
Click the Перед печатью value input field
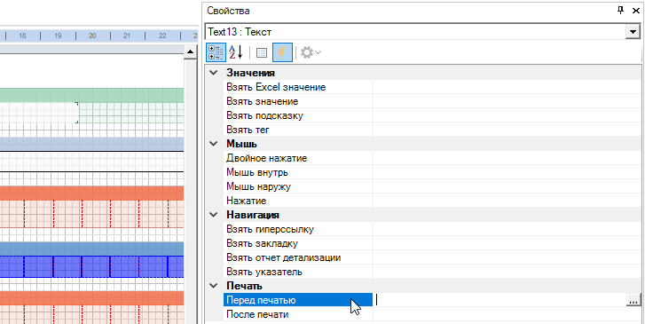click(499, 300)
